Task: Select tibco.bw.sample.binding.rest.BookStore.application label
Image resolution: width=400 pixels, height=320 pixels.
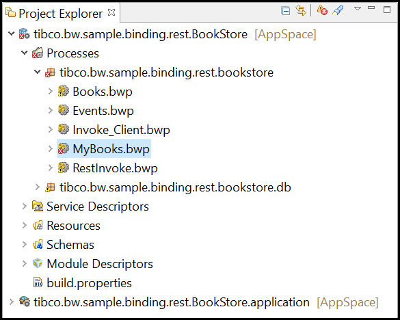Action: 172,302
